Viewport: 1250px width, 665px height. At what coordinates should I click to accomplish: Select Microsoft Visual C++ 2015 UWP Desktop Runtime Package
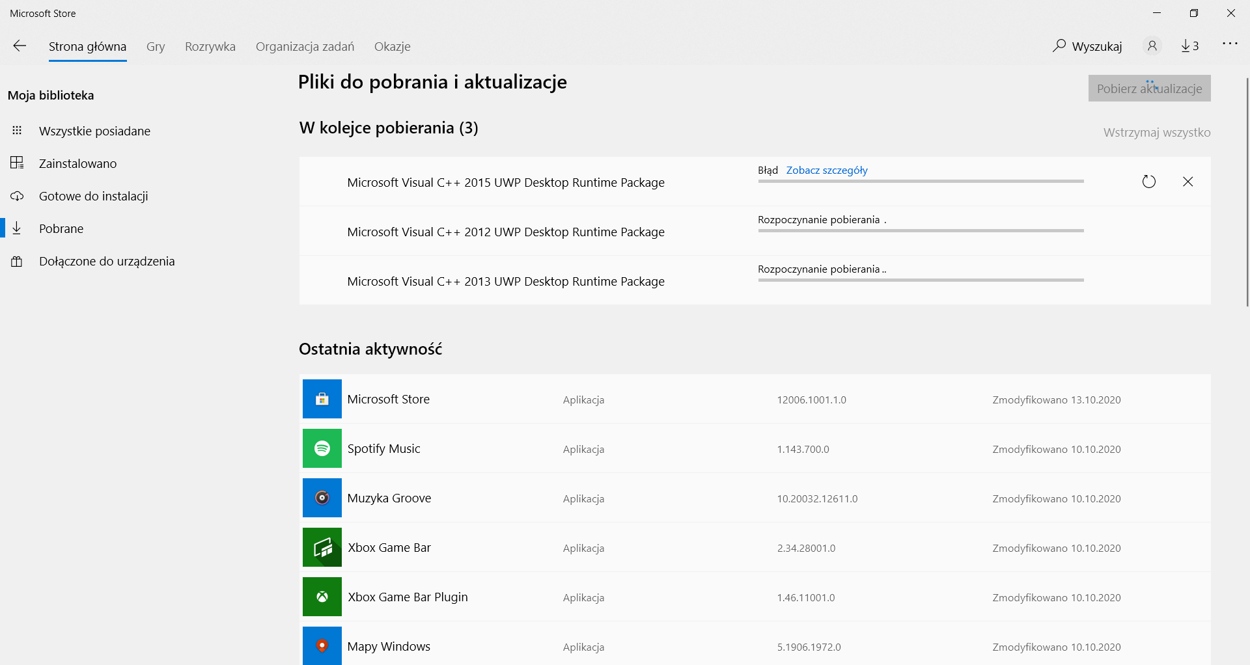(x=506, y=182)
